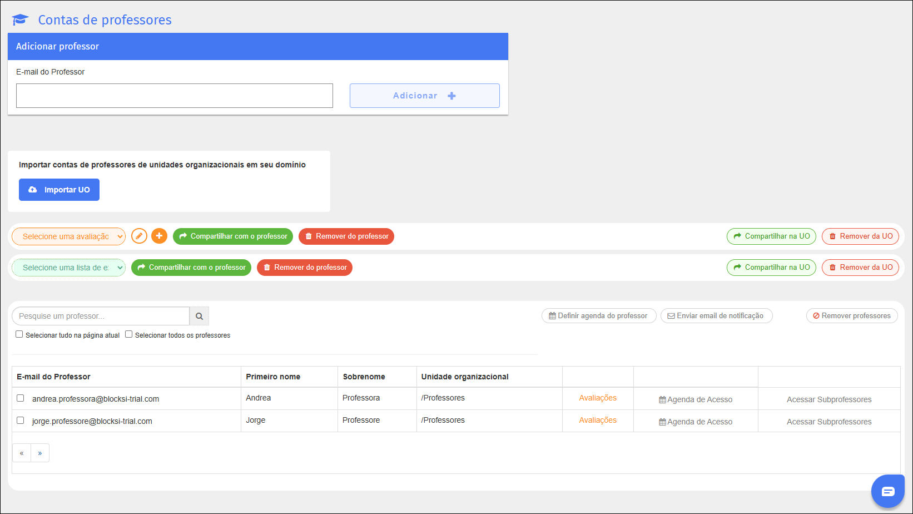Screen dimensions: 913x514
Task: Go to next page of teachers
Action: (40, 453)
